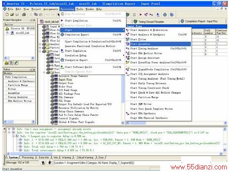Collapse the 'tsu for register' message
This screenshot has height=172, width=229.
click(x=9, y=132)
